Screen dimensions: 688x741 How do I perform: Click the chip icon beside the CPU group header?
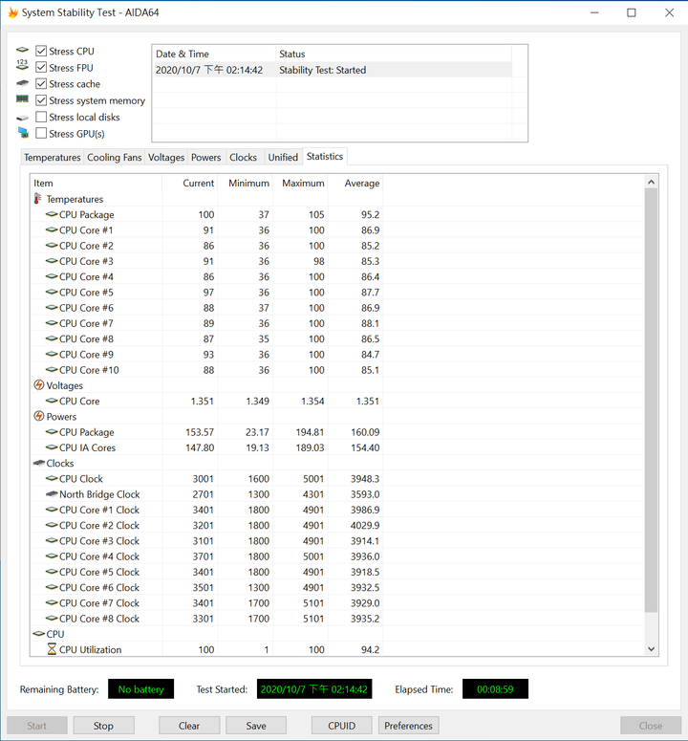click(39, 634)
